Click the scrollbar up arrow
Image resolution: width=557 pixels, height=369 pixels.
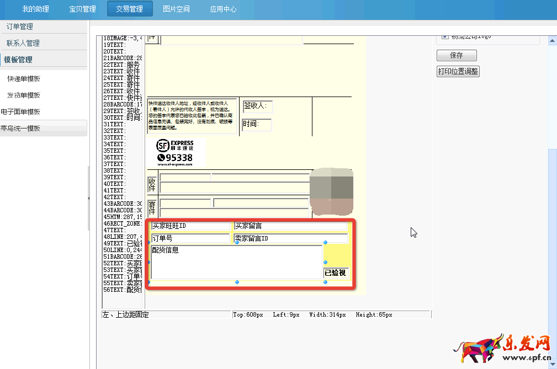click(x=552, y=41)
